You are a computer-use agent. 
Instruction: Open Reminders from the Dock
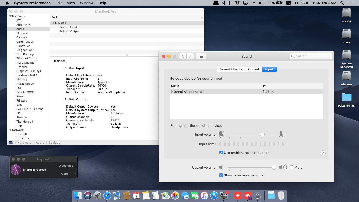coord(156,196)
